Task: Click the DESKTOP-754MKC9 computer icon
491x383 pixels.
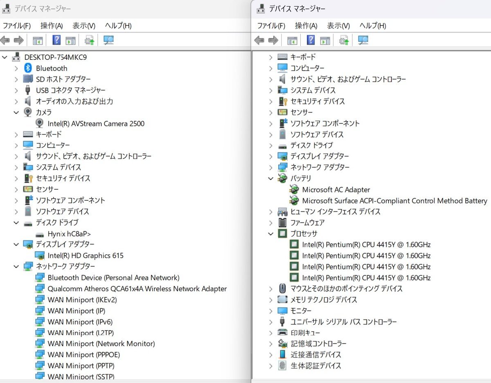Action: [16, 57]
